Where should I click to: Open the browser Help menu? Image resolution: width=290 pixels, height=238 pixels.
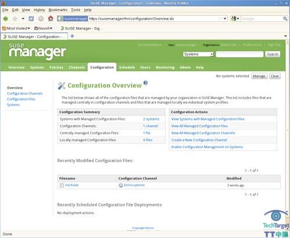(x=88, y=10)
